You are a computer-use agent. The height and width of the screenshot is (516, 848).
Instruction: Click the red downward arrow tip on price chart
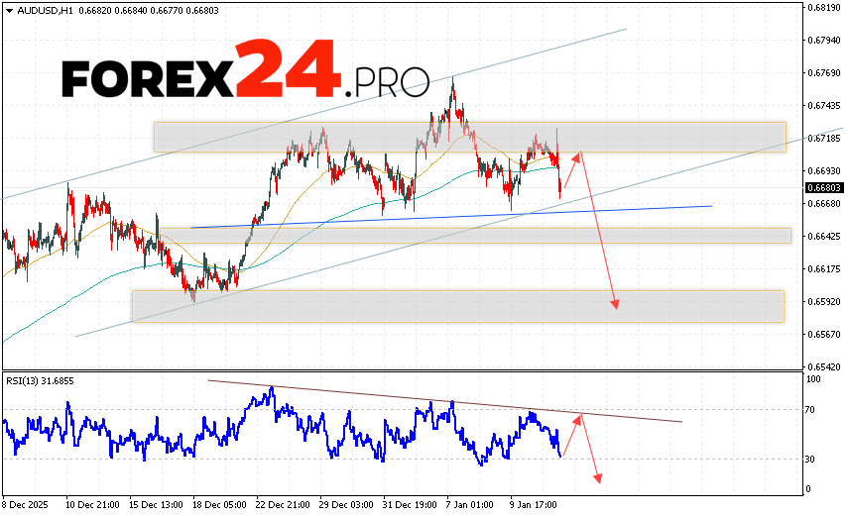[x=616, y=307]
